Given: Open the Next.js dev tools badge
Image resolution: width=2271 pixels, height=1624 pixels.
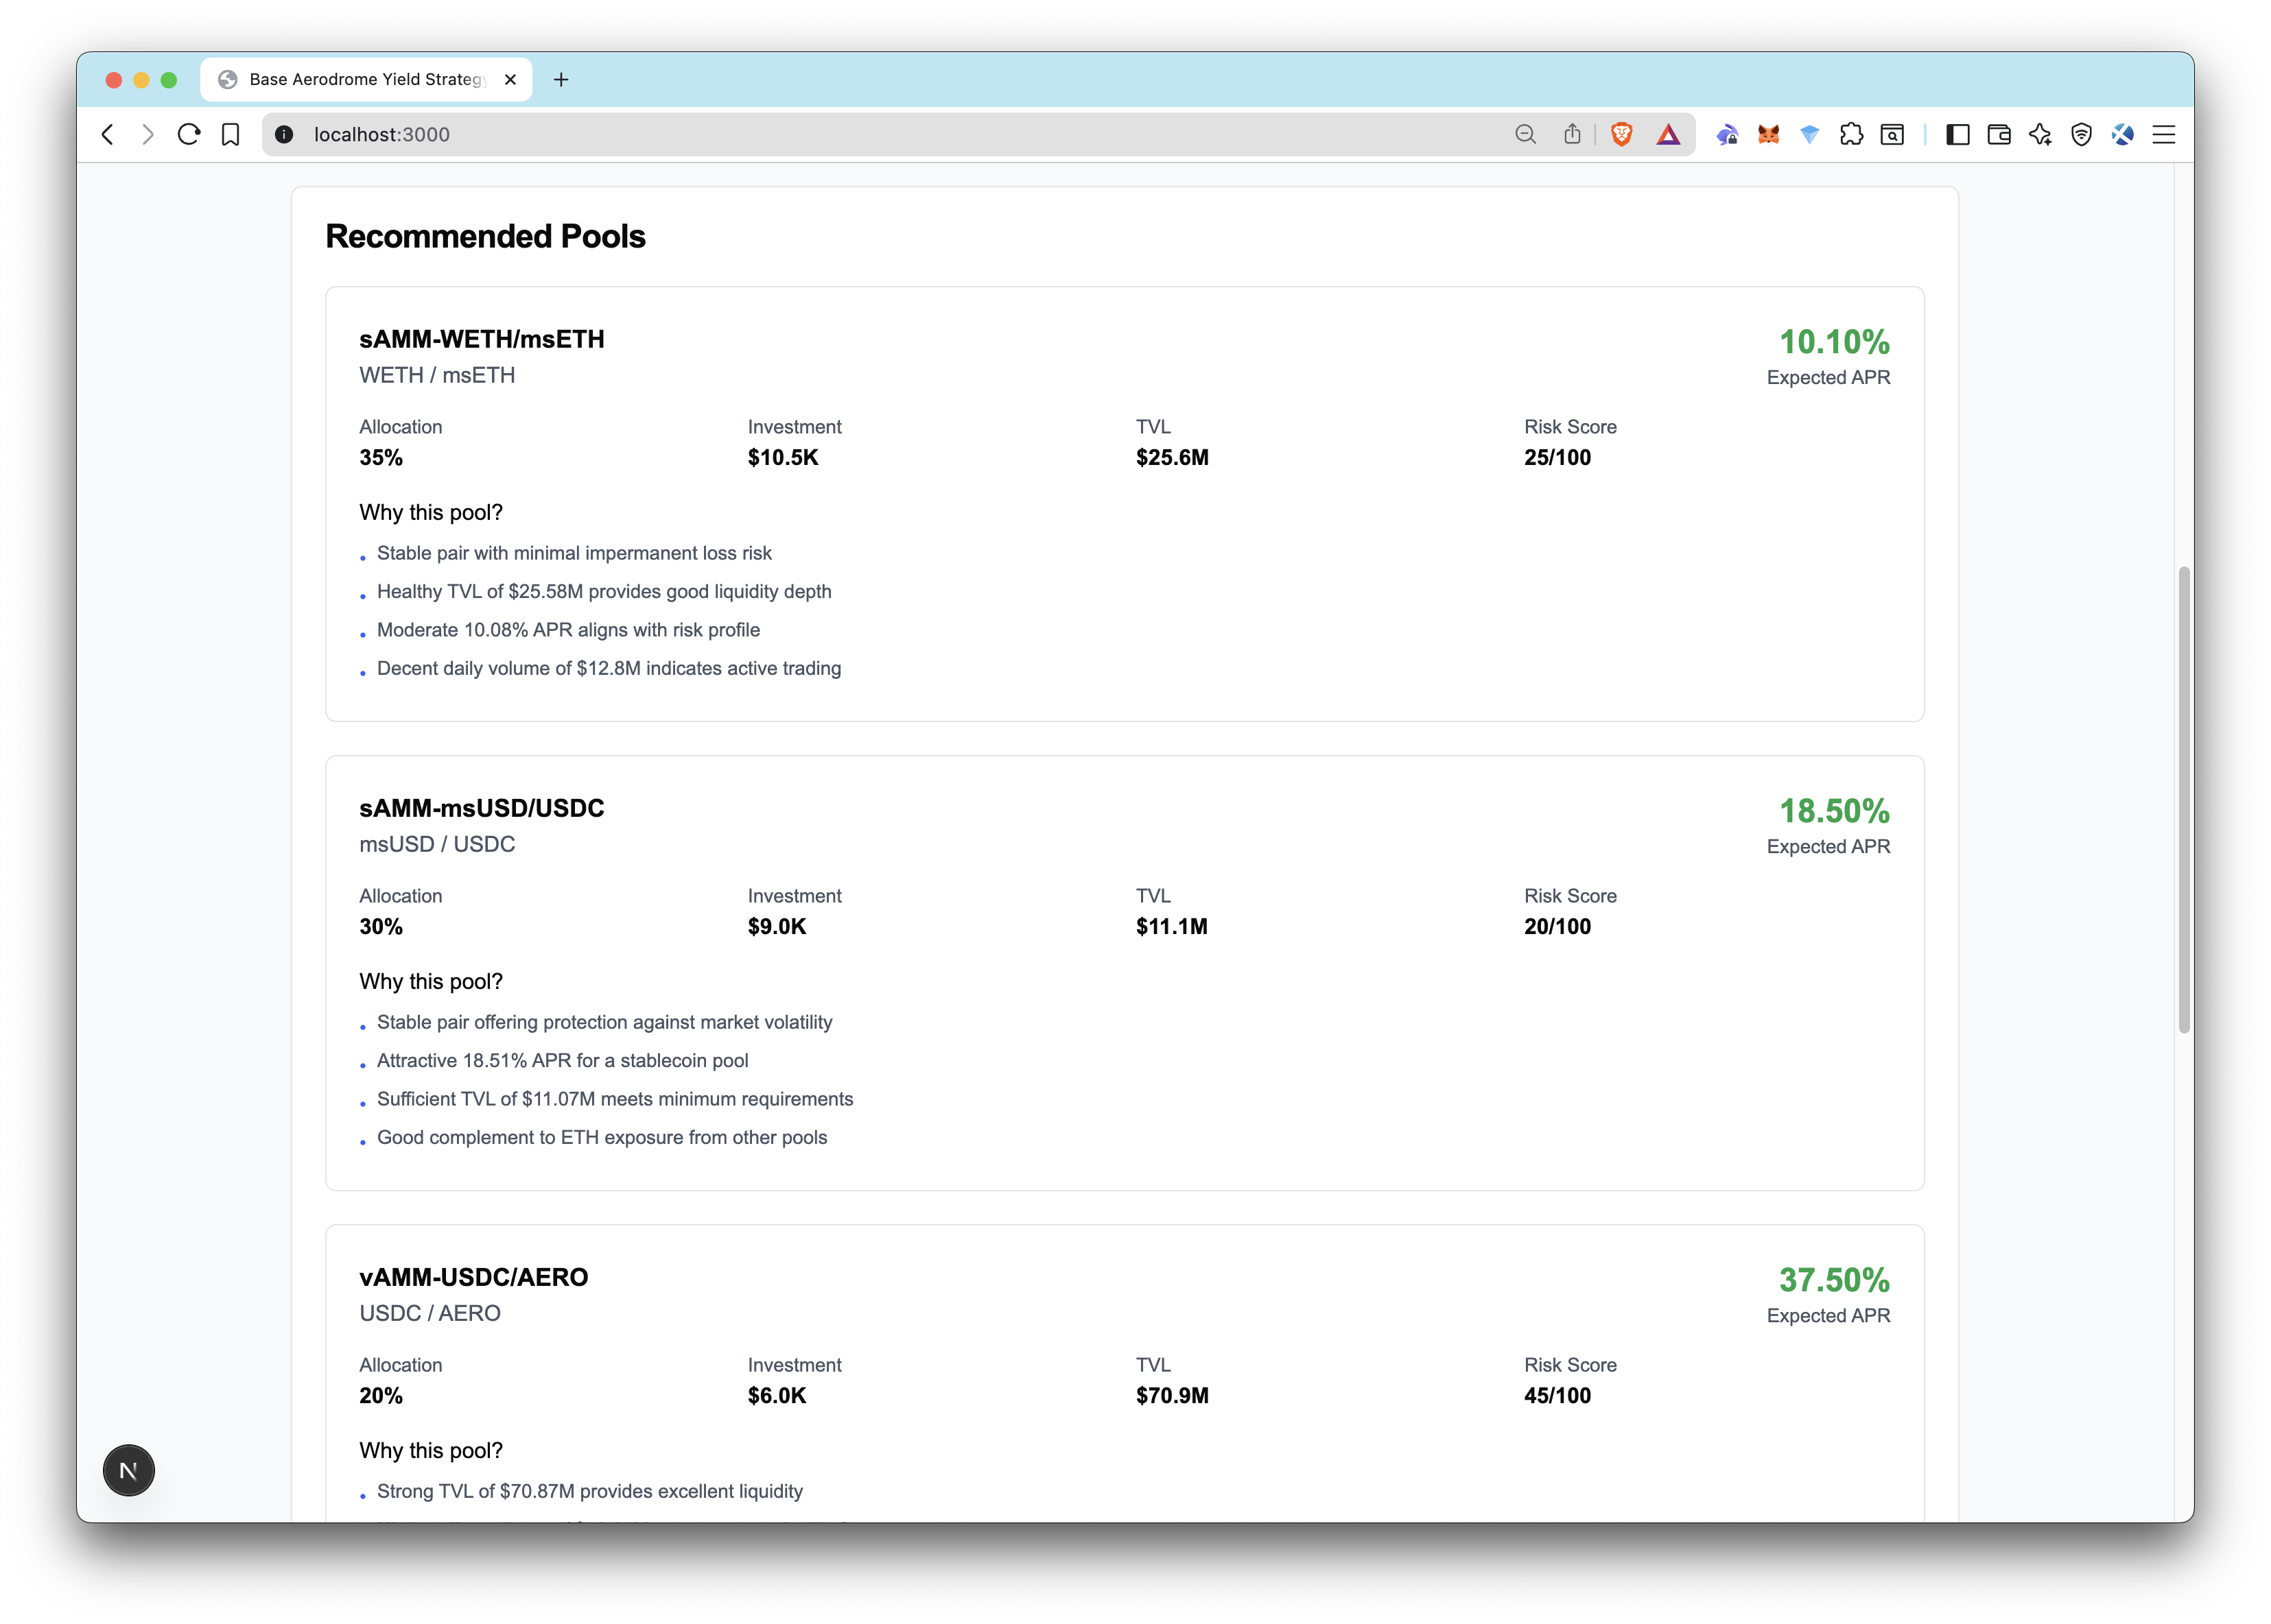Looking at the screenshot, I should 128,1470.
